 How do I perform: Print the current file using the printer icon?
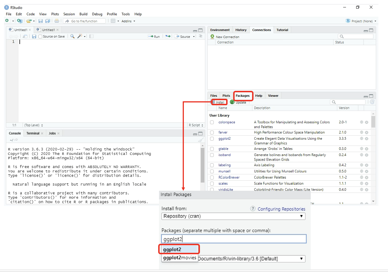point(57,21)
